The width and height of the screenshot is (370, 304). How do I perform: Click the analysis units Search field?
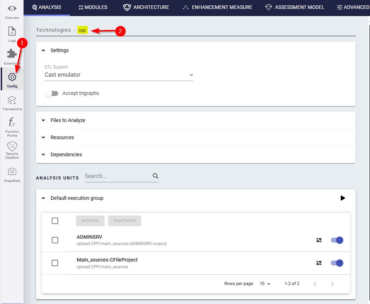pyautogui.click(x=118, y=176)
